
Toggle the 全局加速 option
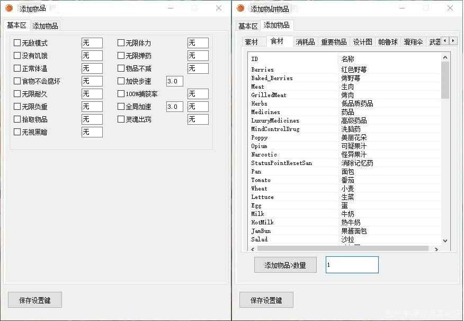click(x=121, y=106)
